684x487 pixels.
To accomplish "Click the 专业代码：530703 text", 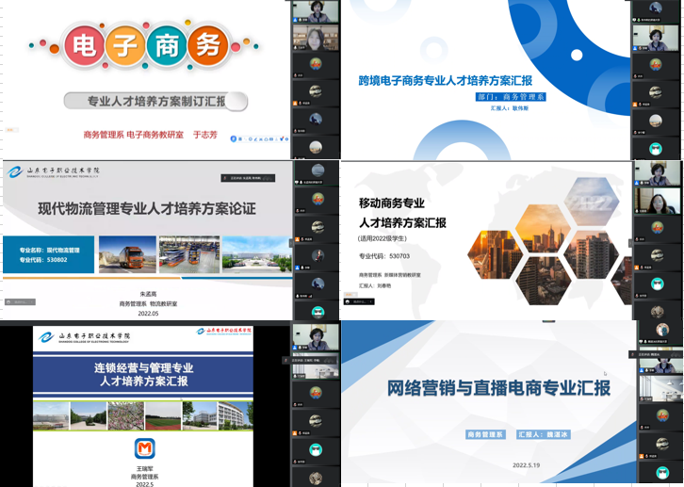I will click(384, 255).
